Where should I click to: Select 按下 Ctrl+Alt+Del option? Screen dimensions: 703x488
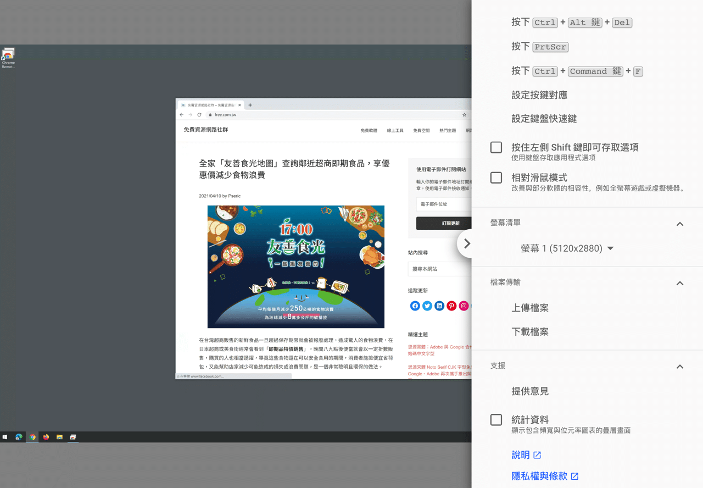[x=572, y=22]
